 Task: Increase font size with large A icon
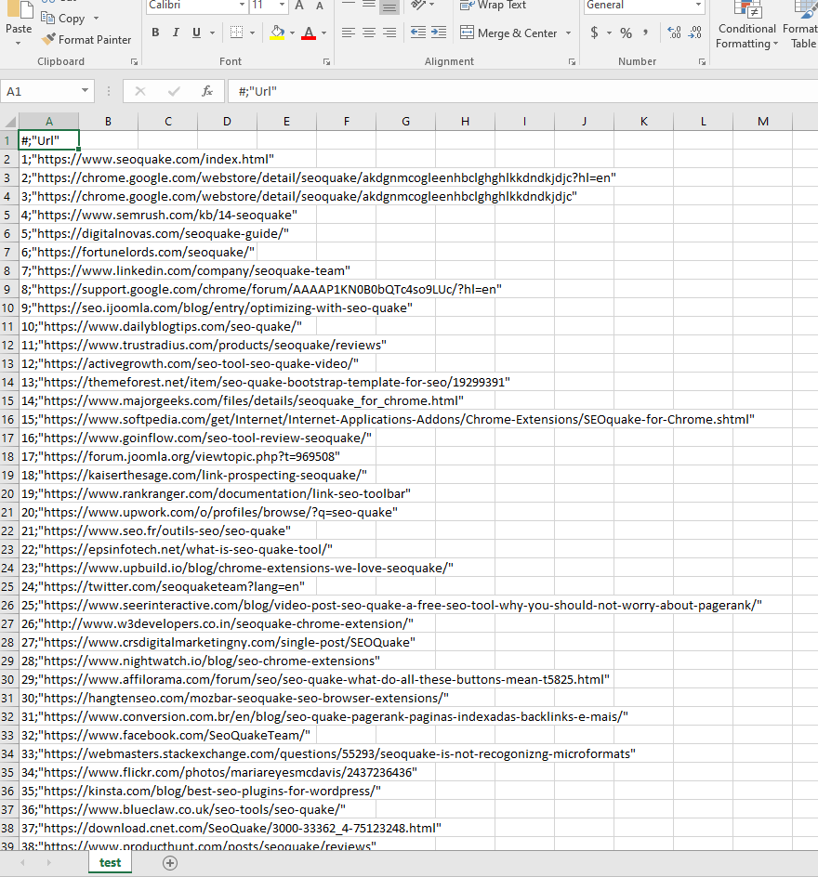point(299,6)
